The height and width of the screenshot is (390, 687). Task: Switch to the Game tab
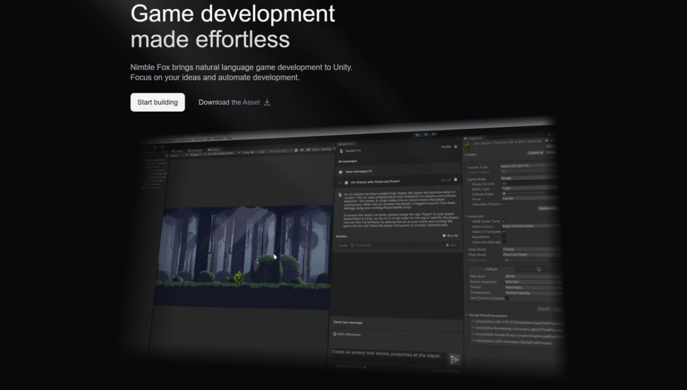[213, 149]
